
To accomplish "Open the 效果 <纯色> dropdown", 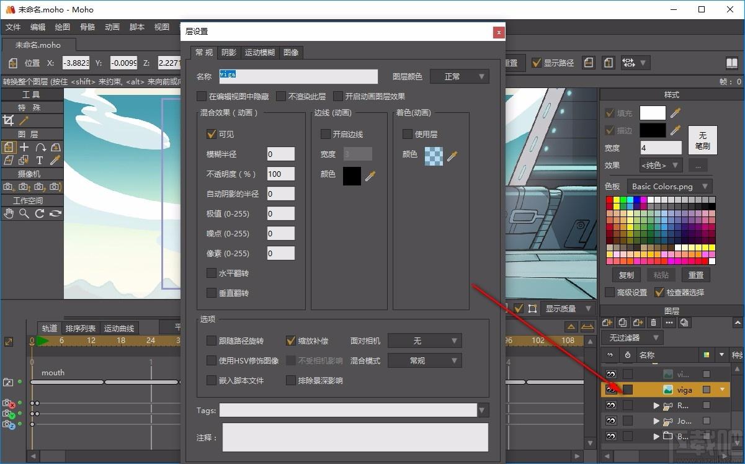I will point(661,166).
